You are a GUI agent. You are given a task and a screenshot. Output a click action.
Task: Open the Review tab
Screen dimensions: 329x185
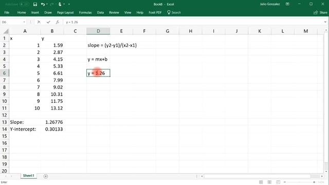[x=114, y=12]
